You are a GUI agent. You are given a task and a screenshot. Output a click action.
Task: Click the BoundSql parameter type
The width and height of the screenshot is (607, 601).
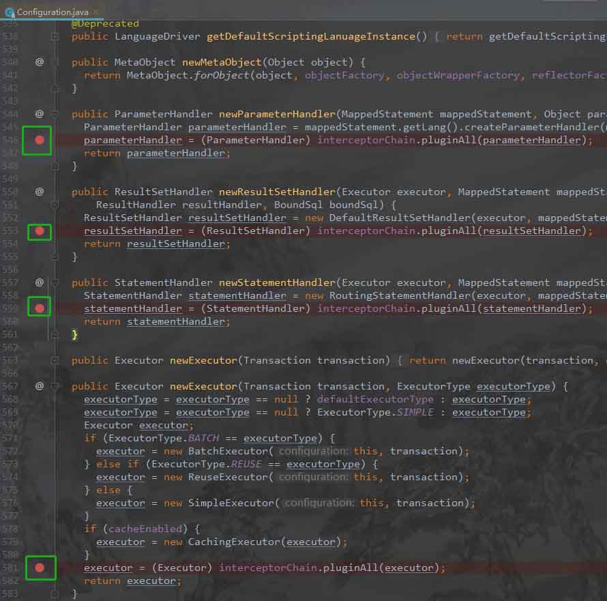coord(299,205)
